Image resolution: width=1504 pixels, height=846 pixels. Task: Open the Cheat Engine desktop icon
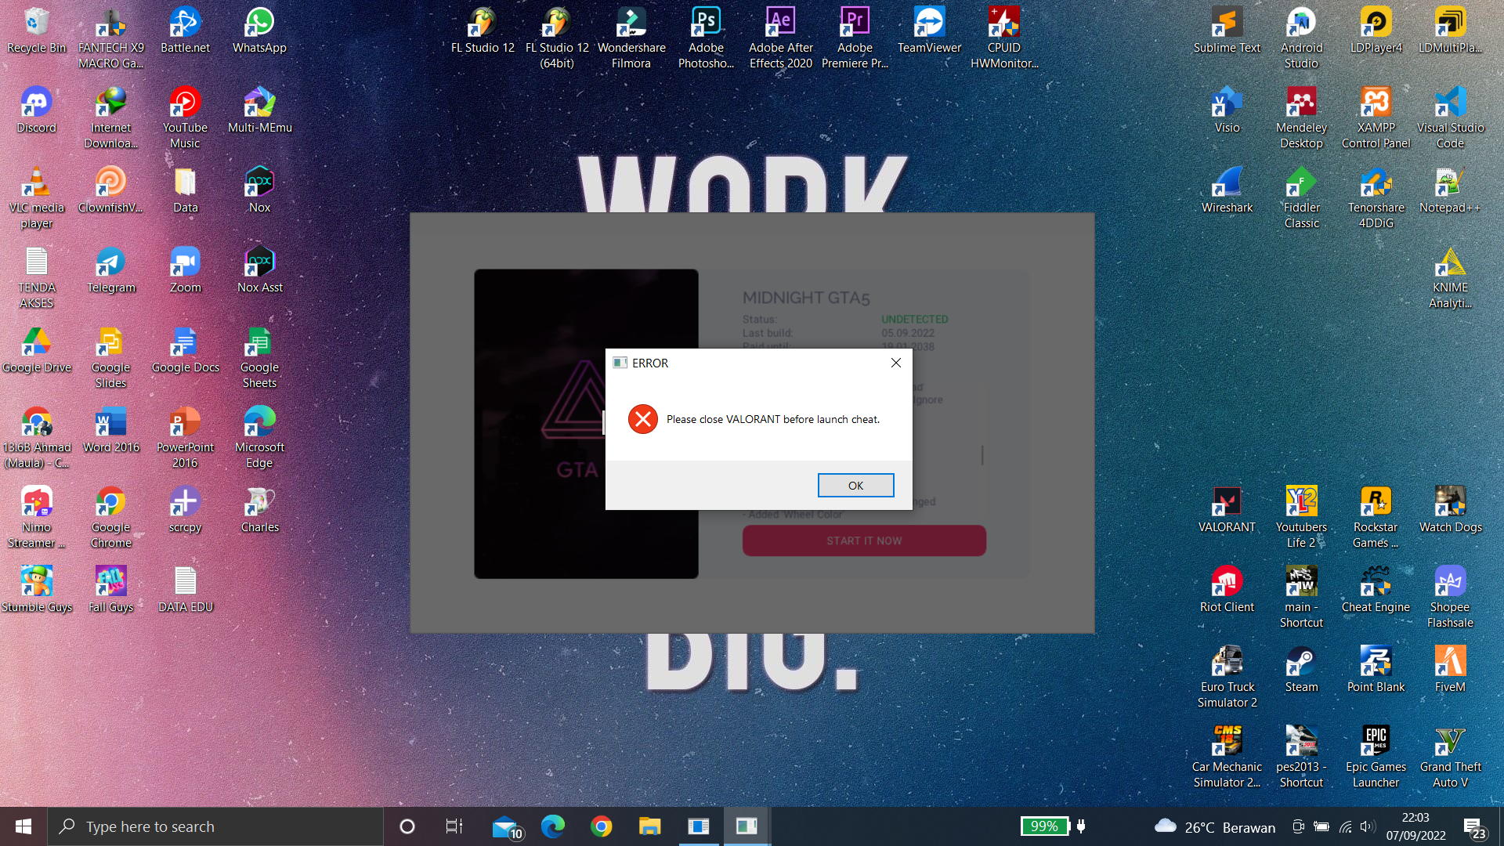(1376, 589)
